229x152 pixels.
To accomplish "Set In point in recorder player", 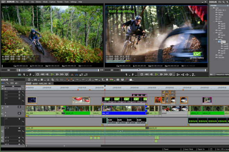I will [126, 75].
